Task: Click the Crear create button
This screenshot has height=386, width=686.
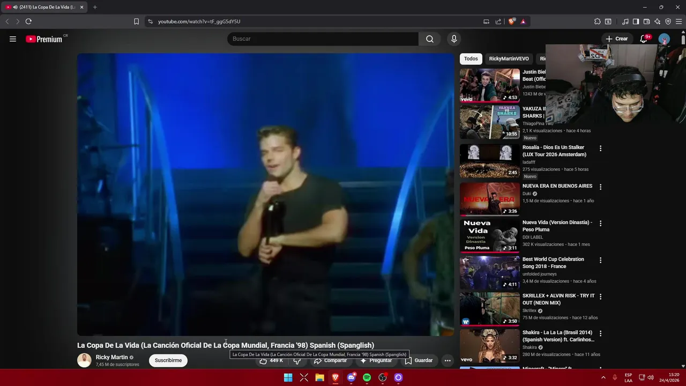Action: point(617,39)
